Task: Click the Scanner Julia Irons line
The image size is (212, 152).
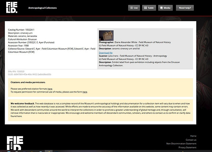Action: point(133,56)
